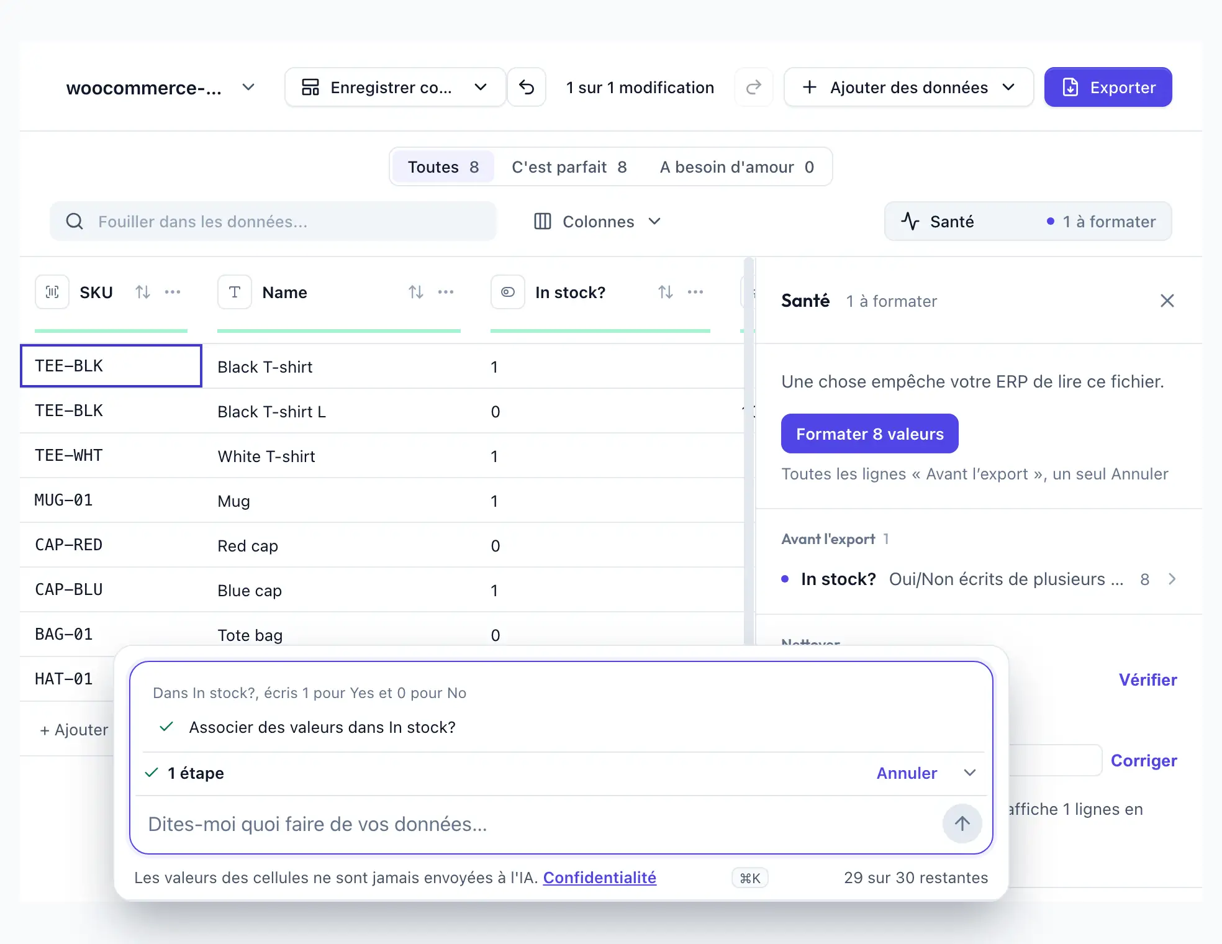Click the Name column text type icon
The height and width of the screenshot is (944, 1222).
click(235, 292)
